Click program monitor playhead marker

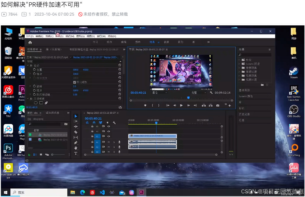click(x=188, y=98)
